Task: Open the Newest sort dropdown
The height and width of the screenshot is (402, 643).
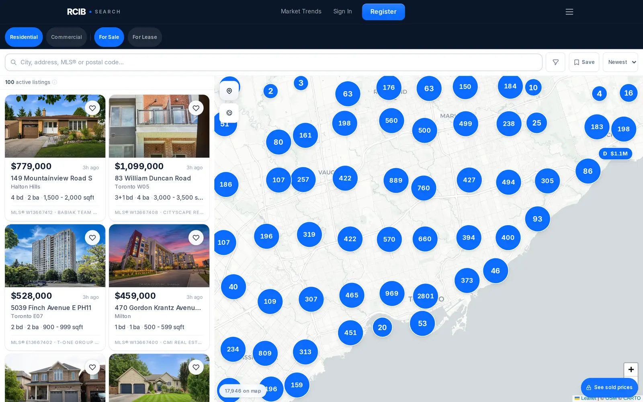Action: coord(620,62)
